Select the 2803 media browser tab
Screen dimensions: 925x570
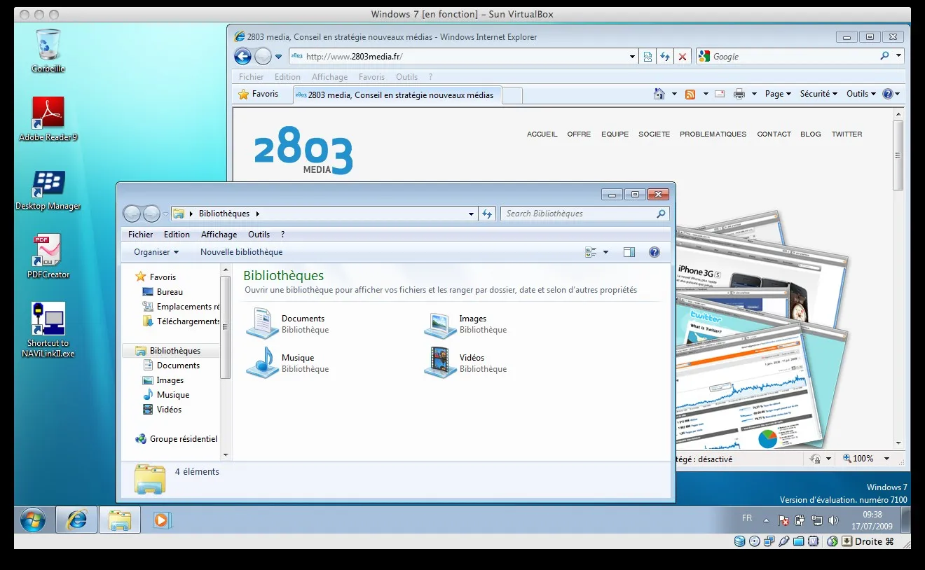tap(397, 95)
